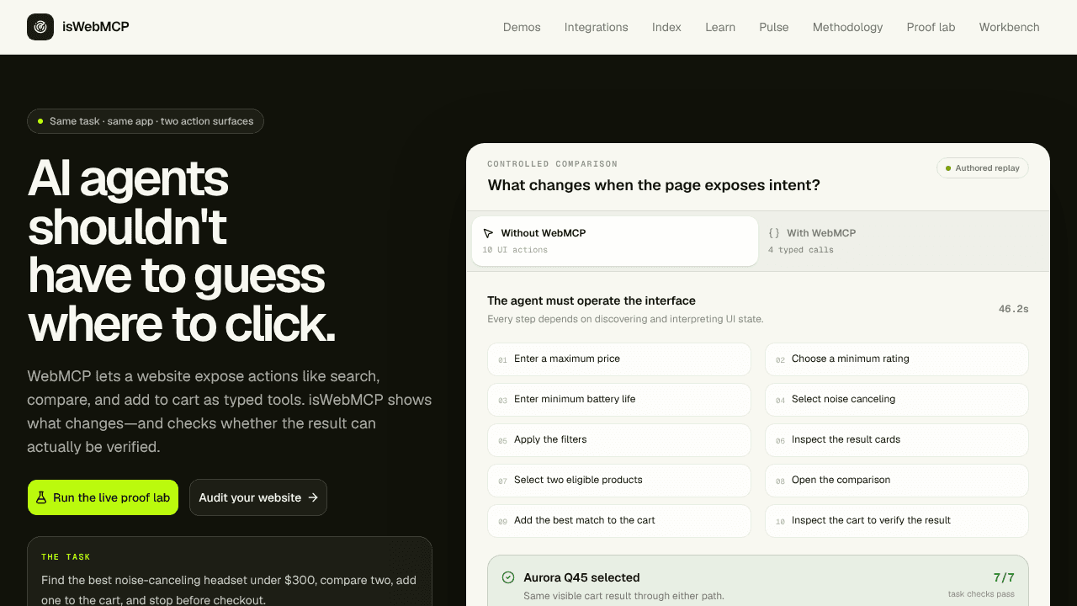Click the flask icon in Run proof lab

tap(41, 497)
